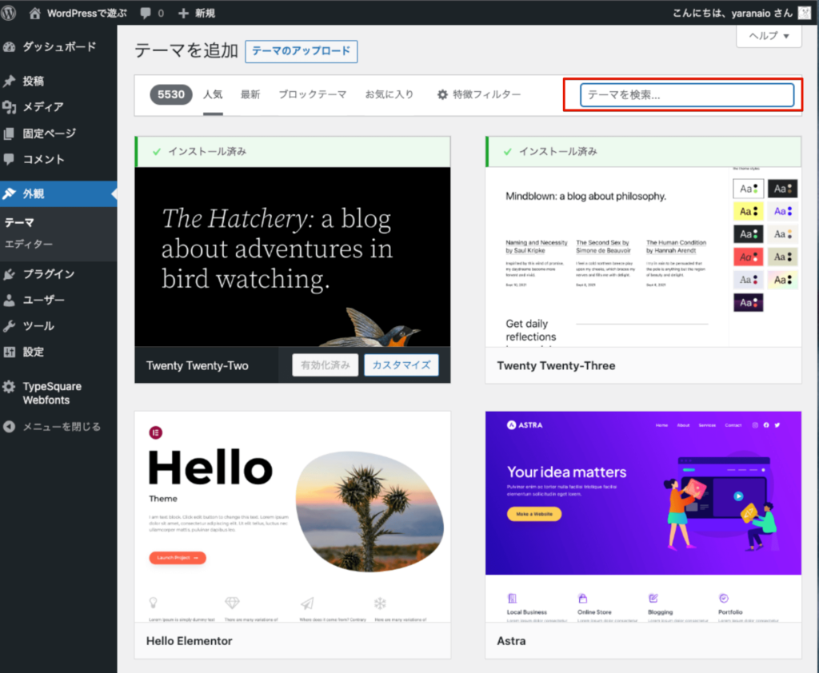
Task: Expand the ヘルプ dropdown
Action: 769,36
